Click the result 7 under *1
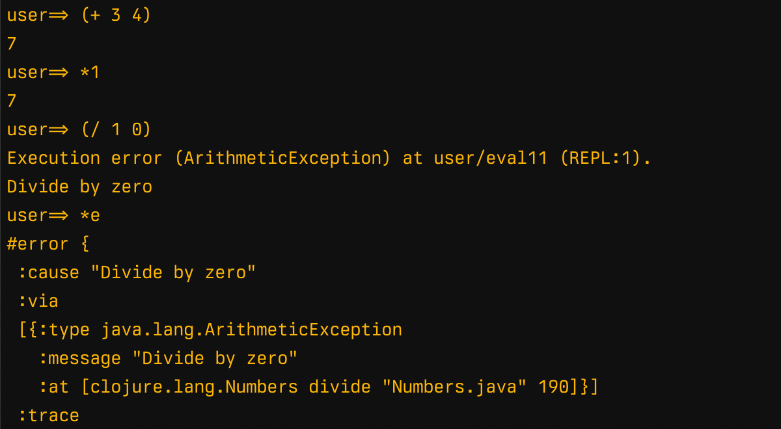 coord(12,101)
